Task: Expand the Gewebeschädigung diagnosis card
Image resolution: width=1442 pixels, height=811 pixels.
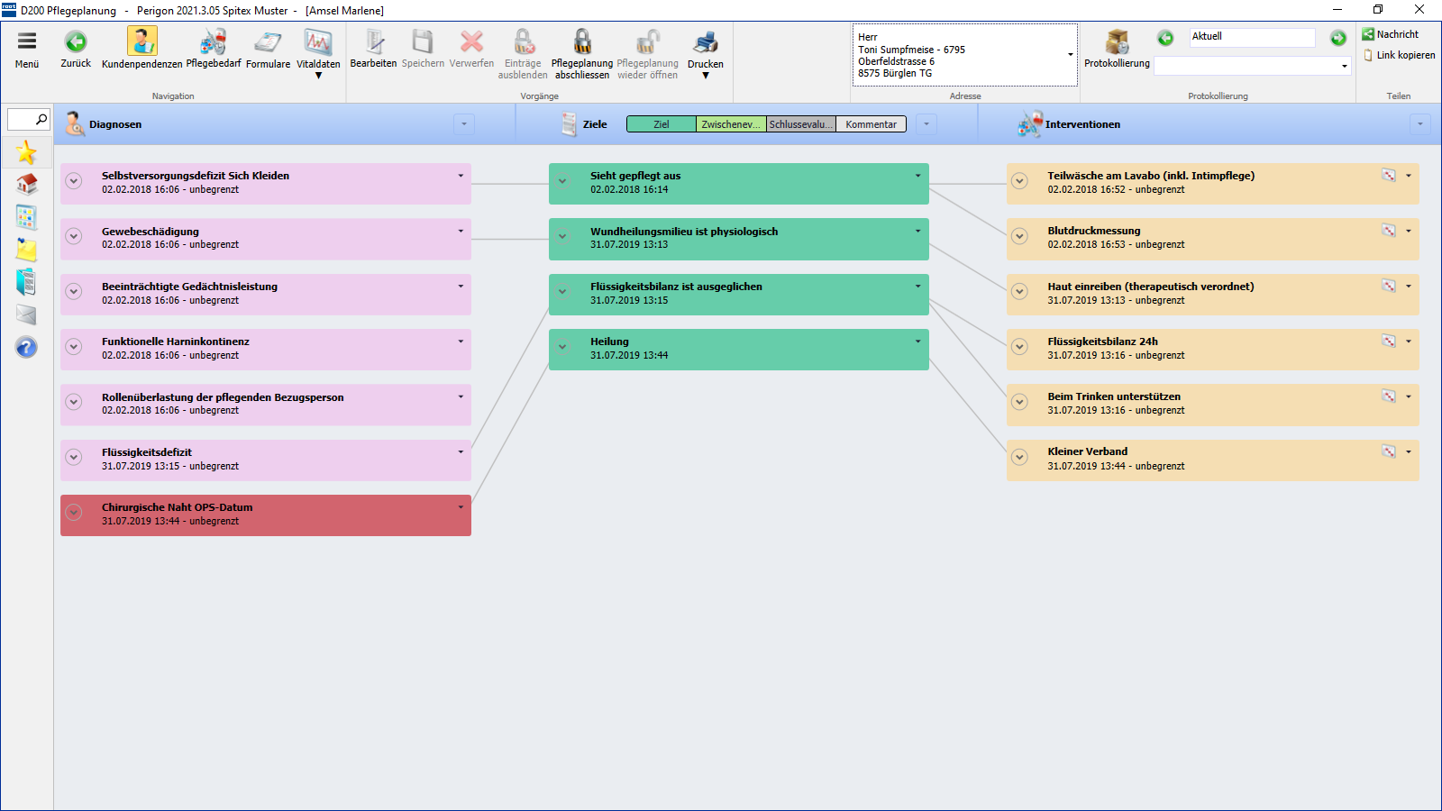Action: pyautogui.click(x=74, y=236)
